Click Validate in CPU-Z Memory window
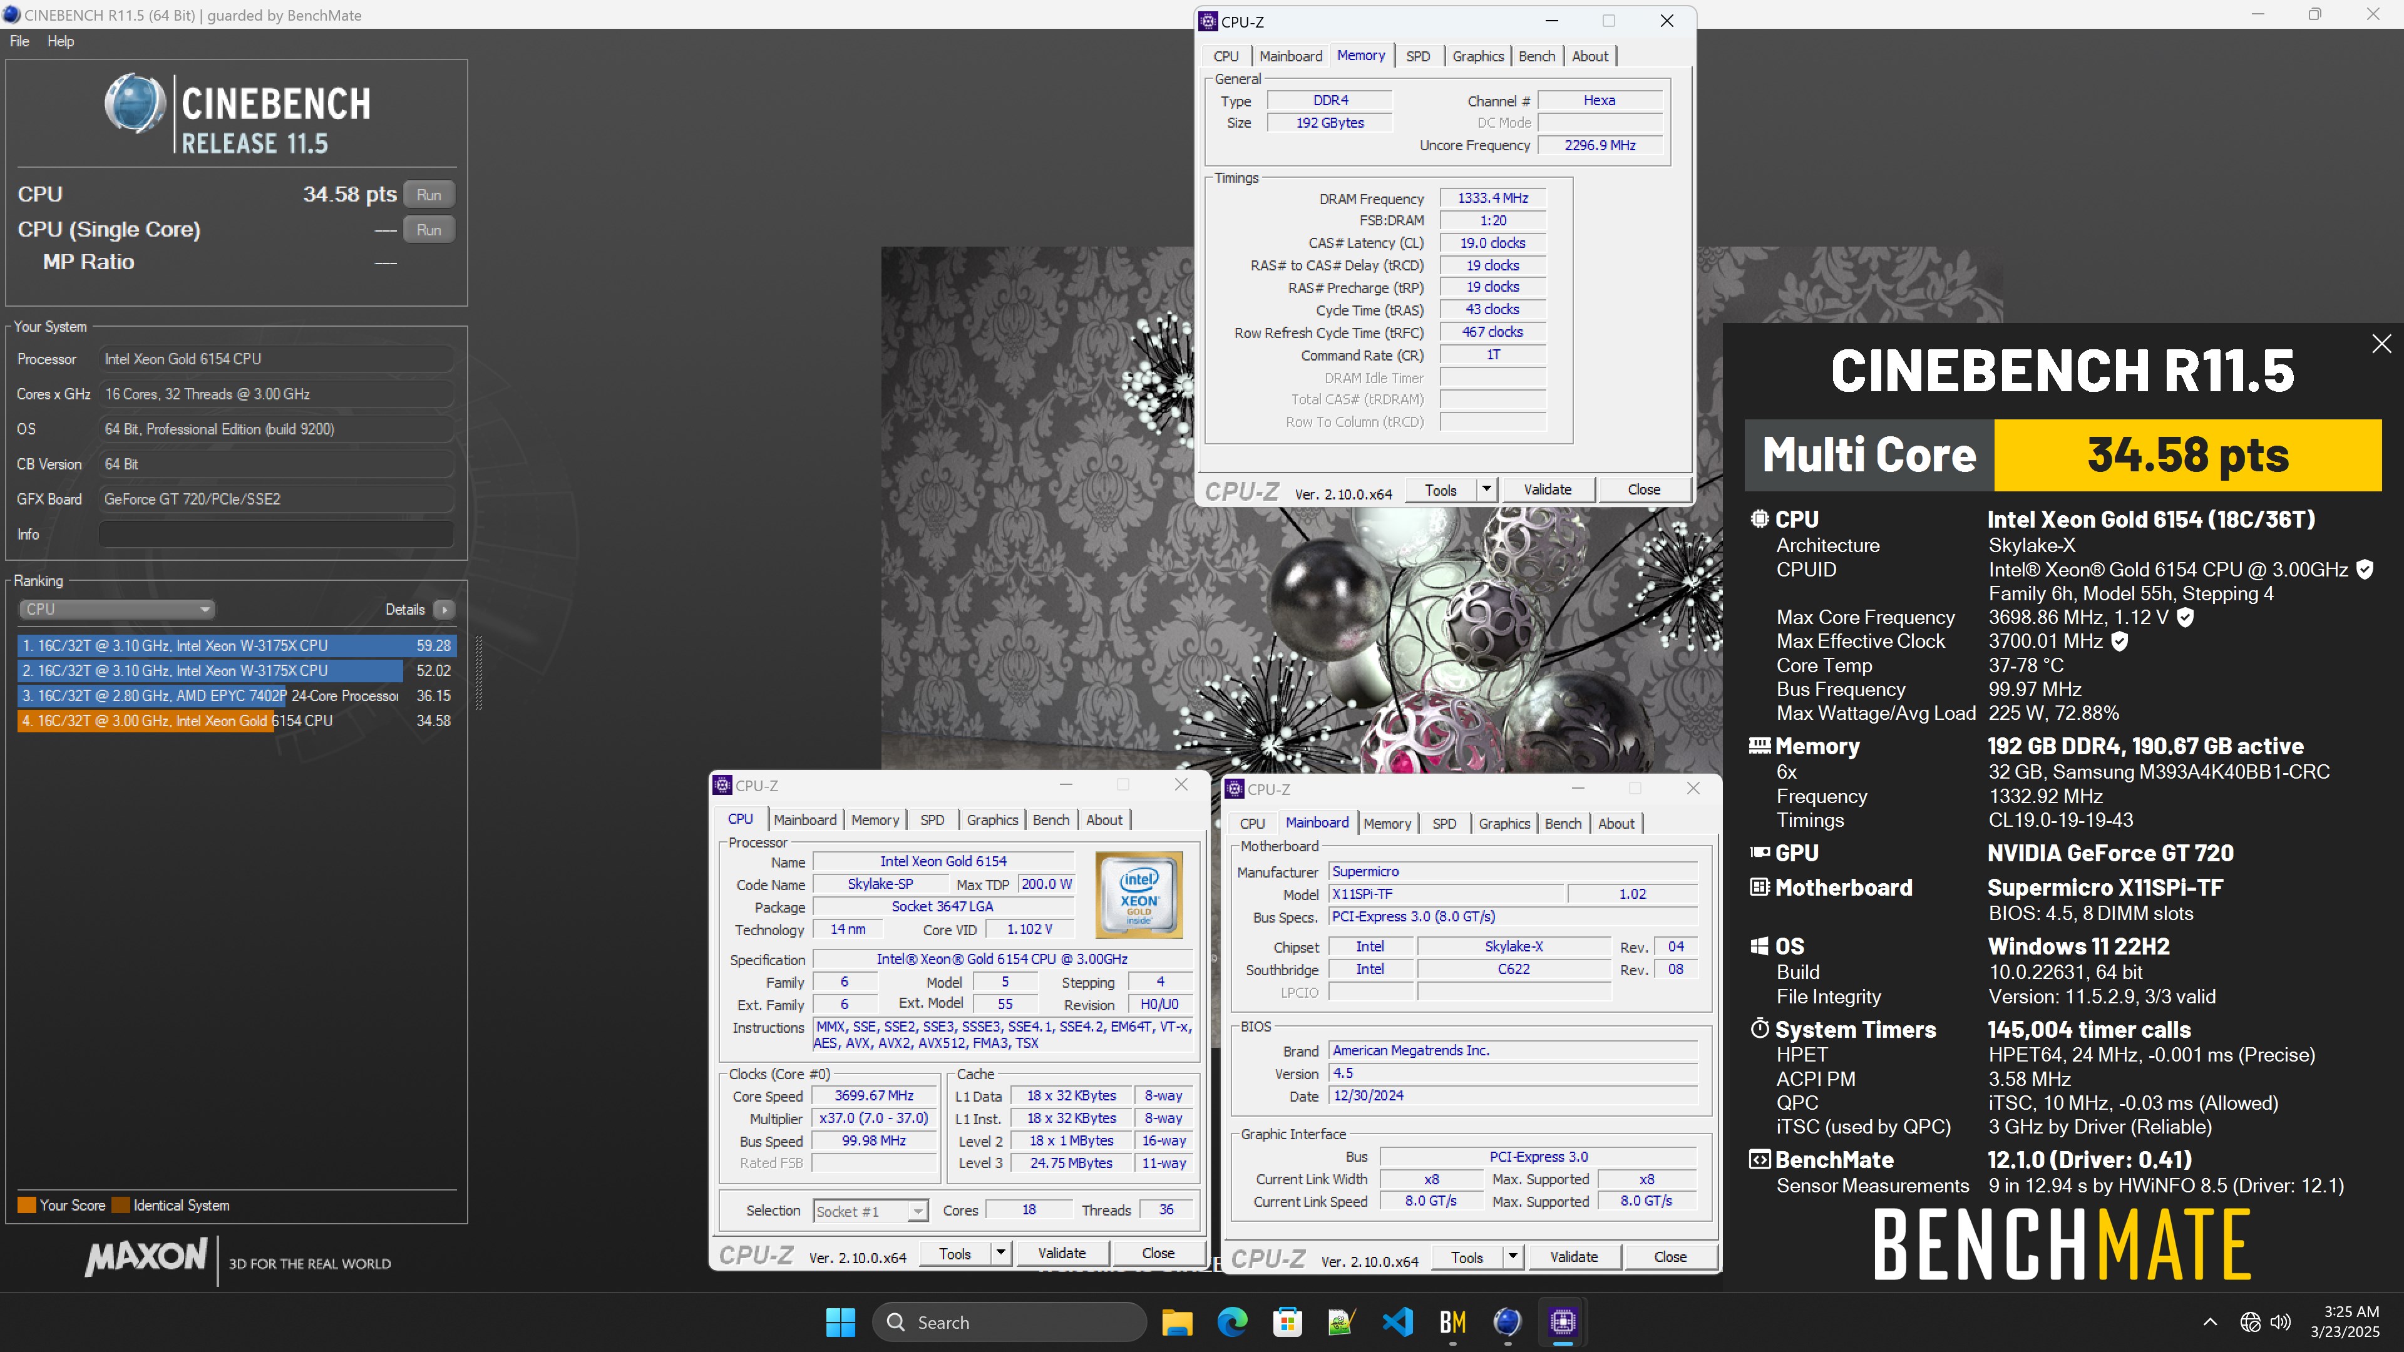The width and height of the screenshot is (2404, 1352). point(1548,490)
